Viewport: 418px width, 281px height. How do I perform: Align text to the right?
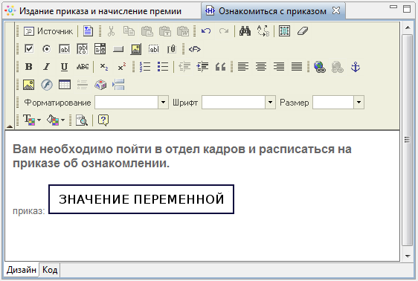click(x=279, y=67)
